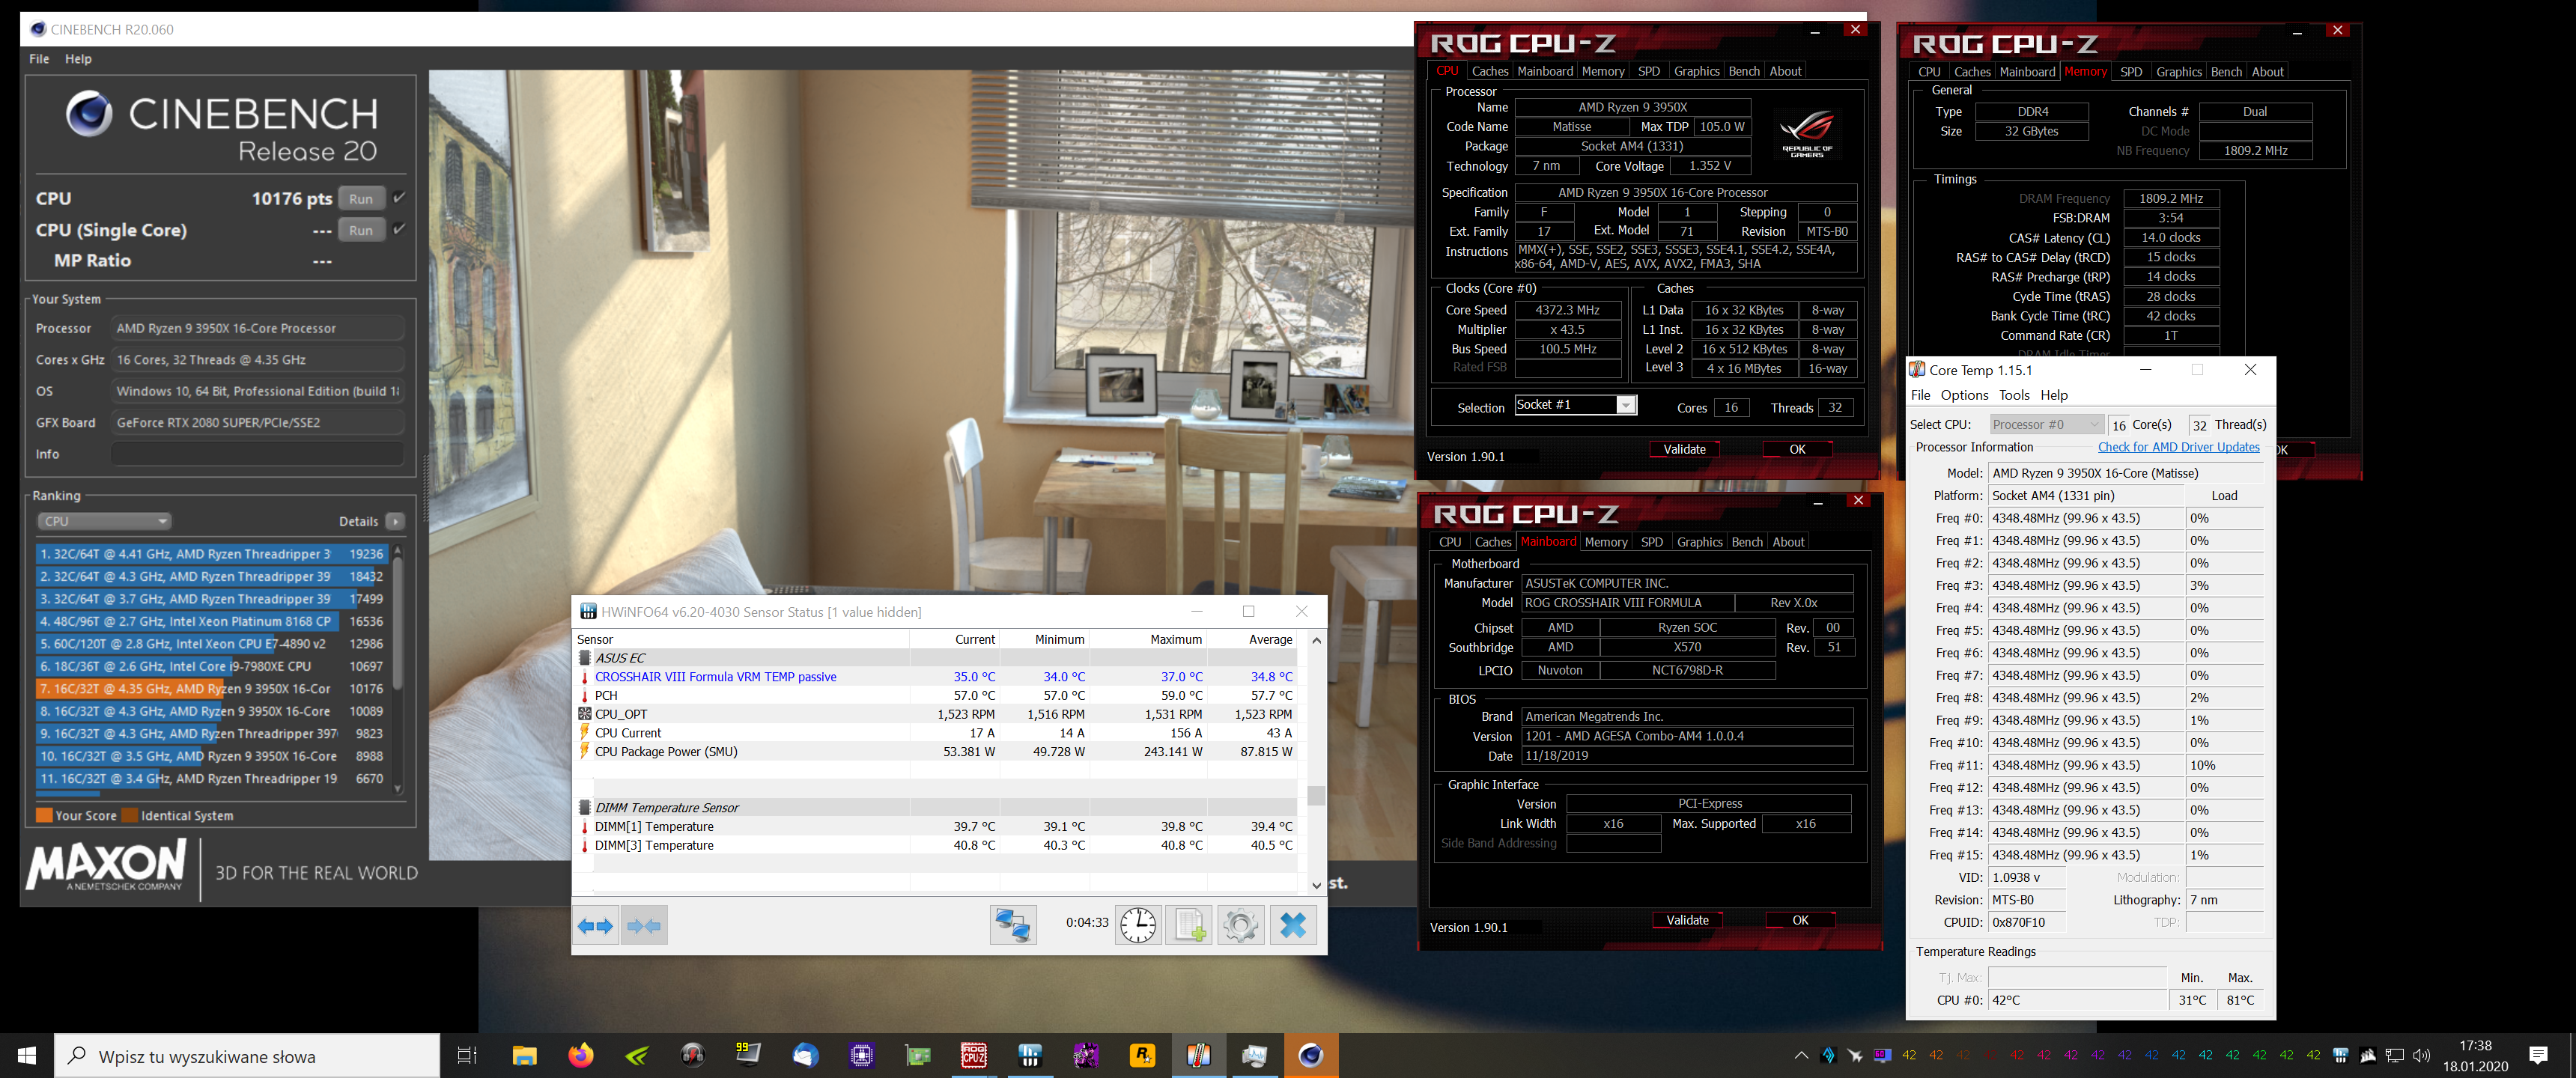Image resolution: width=2576 pixels, height=1078 pixels.
Task: Select ranking row 1 Threadripper 19236
Action: 211,553
